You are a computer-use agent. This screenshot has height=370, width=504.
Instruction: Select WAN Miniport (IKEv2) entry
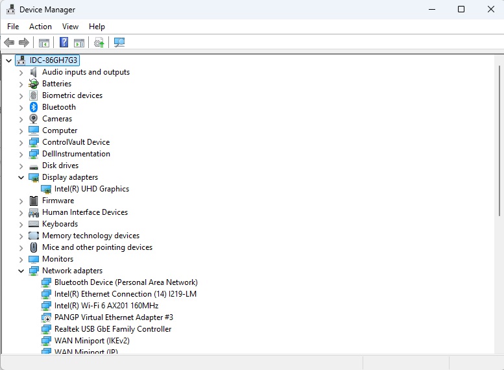pyautogui.click(x=92, y=340)
